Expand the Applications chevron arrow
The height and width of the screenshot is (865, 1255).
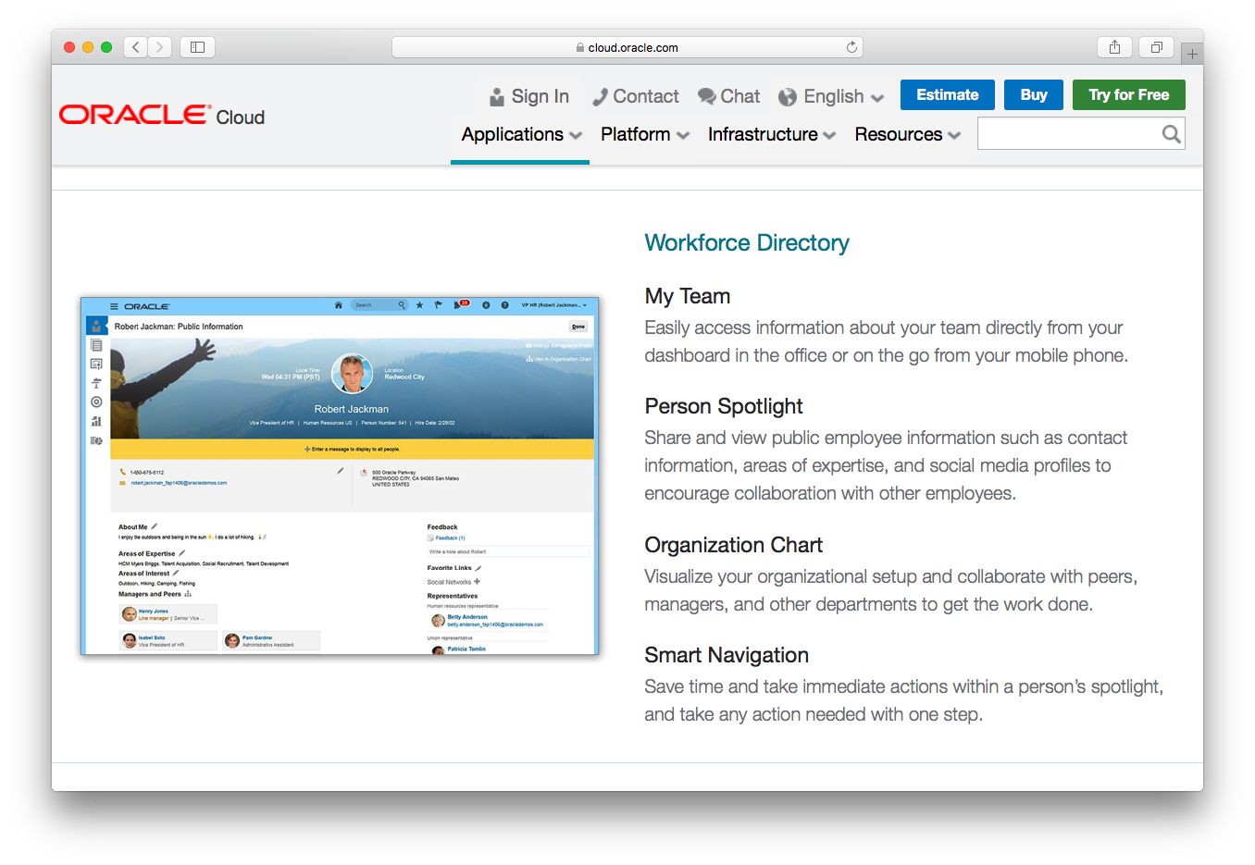(x=576, y=136)
